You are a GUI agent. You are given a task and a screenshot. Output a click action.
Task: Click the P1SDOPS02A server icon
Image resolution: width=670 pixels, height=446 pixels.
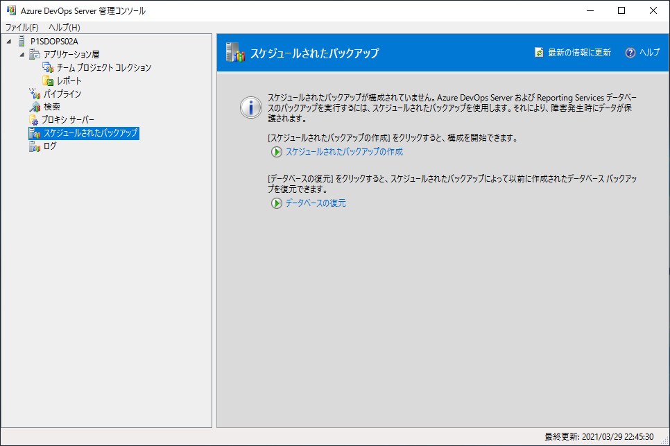(21, 42)
